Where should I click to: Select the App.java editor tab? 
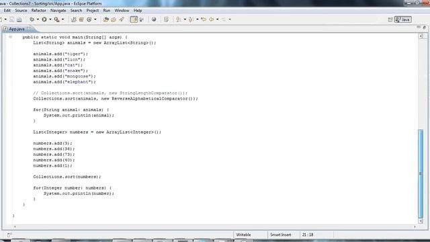(16, 29)
